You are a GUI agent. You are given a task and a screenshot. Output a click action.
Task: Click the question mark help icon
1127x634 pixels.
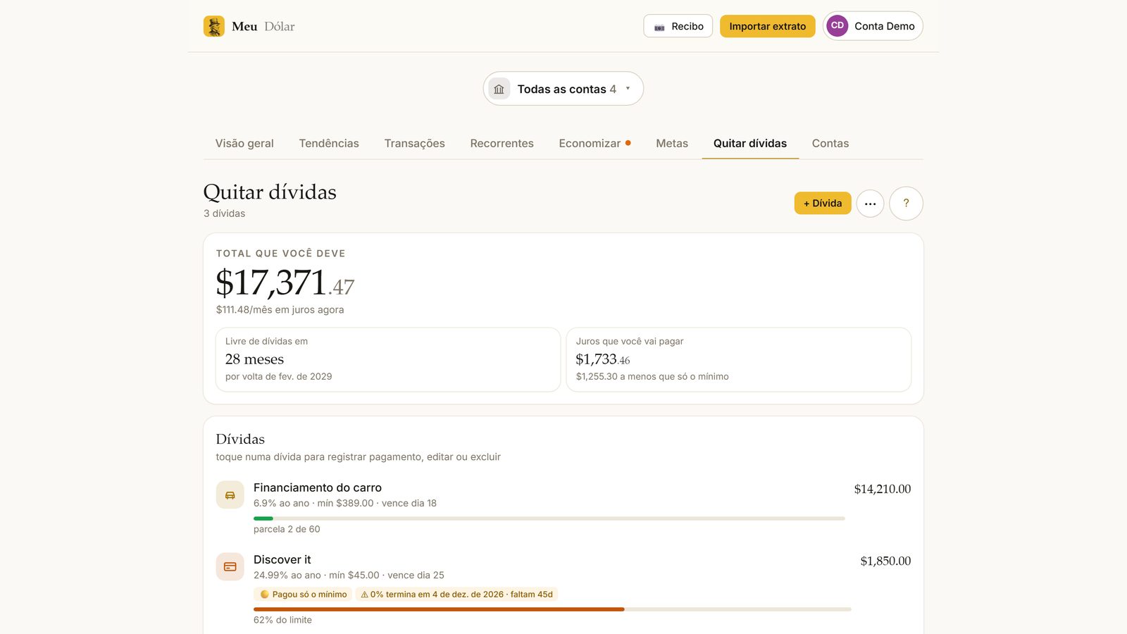coord(906,204)
